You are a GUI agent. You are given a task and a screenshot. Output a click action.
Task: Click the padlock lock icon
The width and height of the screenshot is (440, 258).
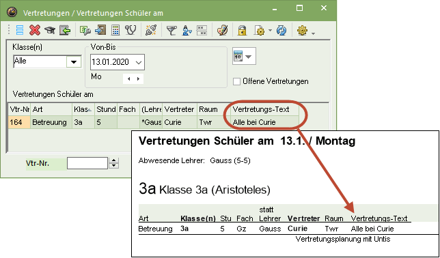(242, 30)
